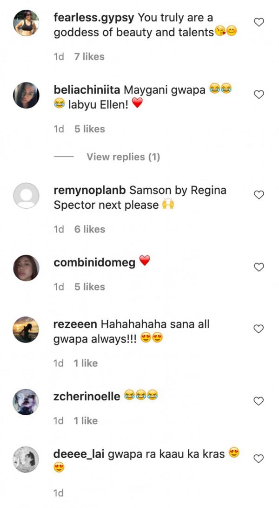Click rezeeen's sunset profile picture
Image resolution: width=279 pixels, height=508 pixels.
tap(26, 329)
